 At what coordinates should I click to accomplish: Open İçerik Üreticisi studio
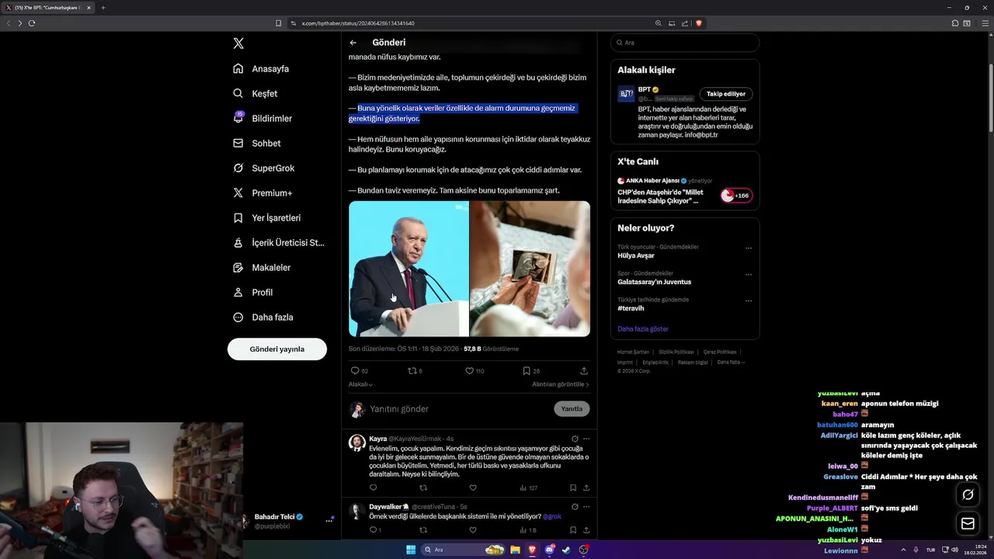pos(279,242)
